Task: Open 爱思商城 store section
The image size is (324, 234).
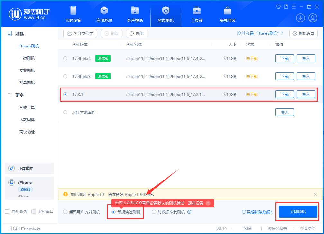Action: (228, 14)
